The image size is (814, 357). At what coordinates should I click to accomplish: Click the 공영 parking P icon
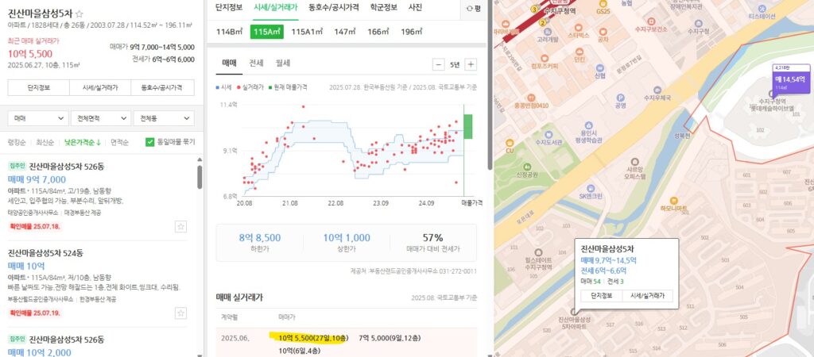point(620,98)
